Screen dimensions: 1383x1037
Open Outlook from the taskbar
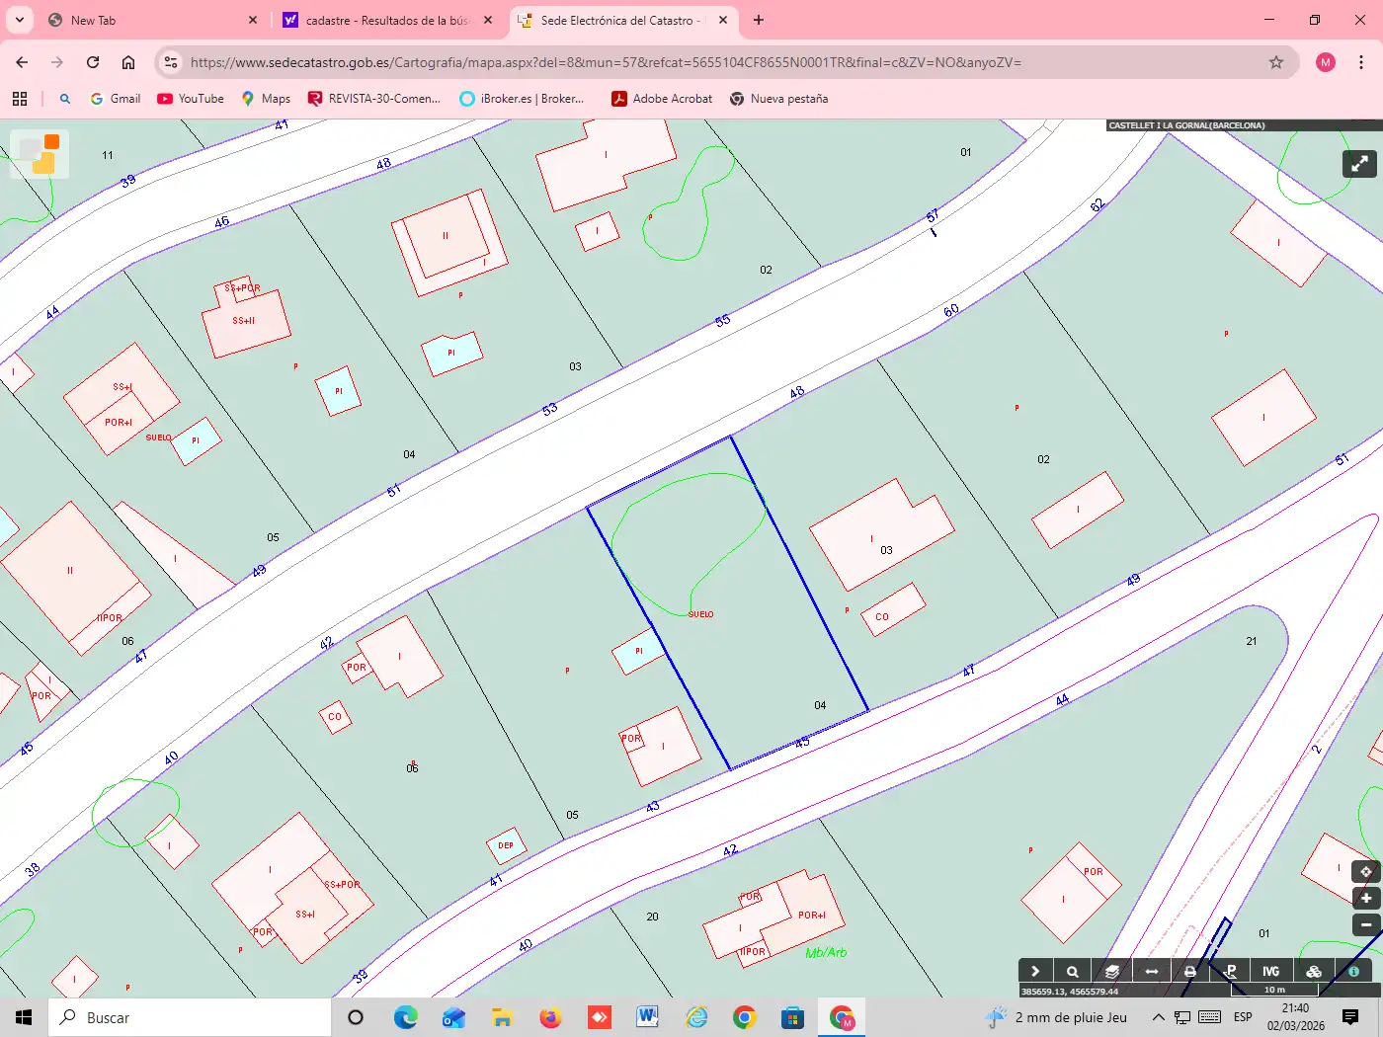click(453, 1017)
